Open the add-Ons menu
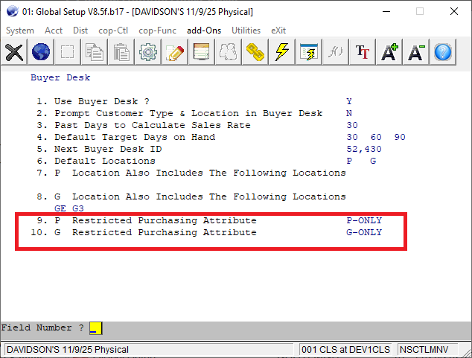This screenshot has width=472, height=358. pos(205,31)
